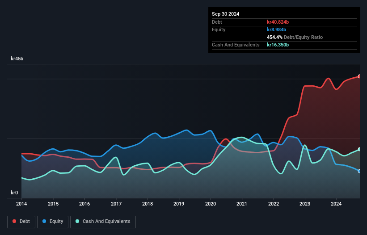Click the 2015 x-axis label
Viewport: 367px width, 235px height.
click(x=53, y=204)
